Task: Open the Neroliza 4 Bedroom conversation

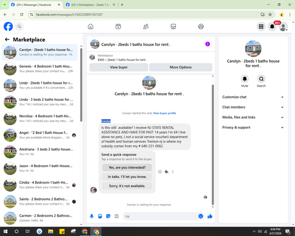Action: [x=40, y=119]
